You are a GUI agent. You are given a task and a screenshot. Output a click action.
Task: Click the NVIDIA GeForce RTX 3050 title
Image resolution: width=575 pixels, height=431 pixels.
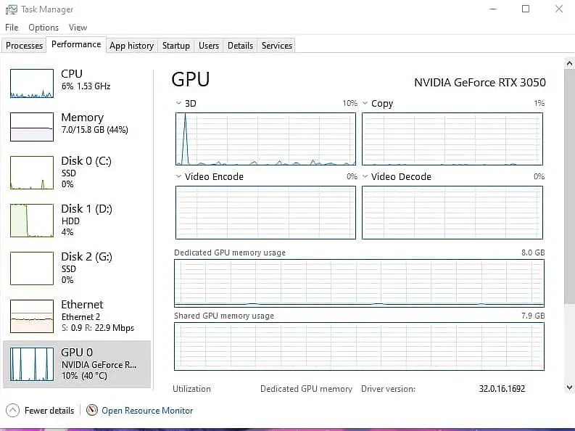(480, 82)
